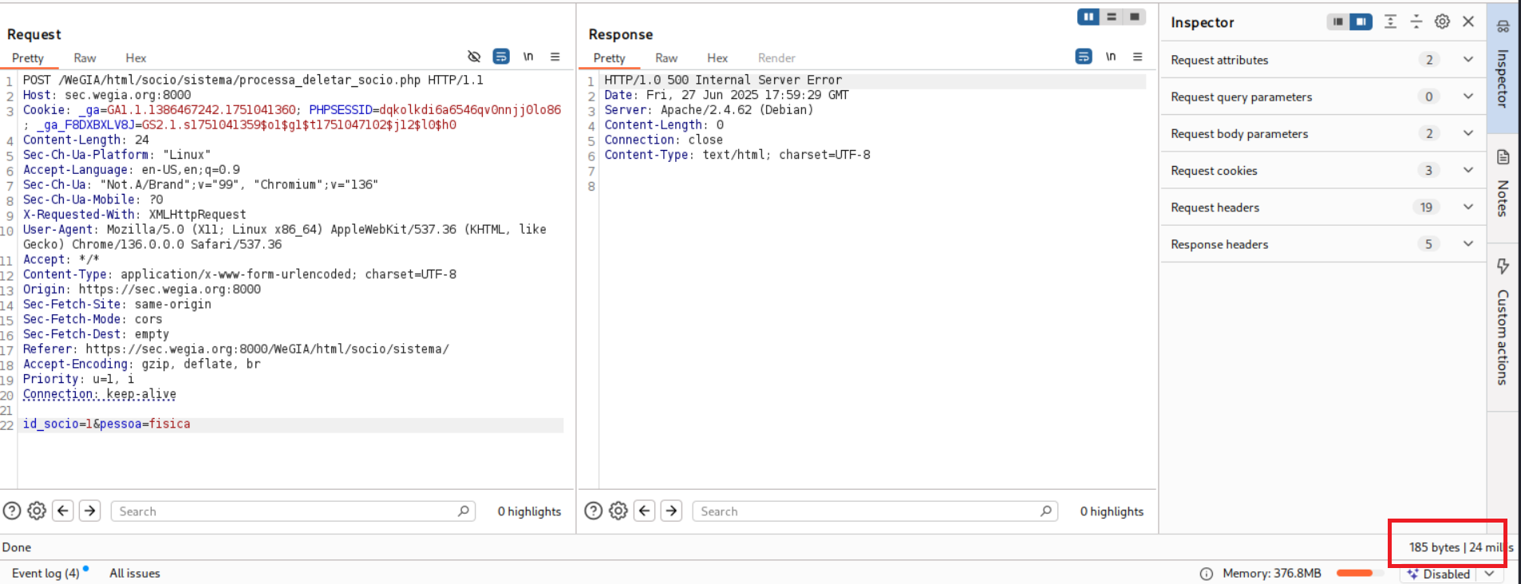Viewport: 1521px width, 584px height.
Task: Open the Notes side tab
Action: point(1503,187)
